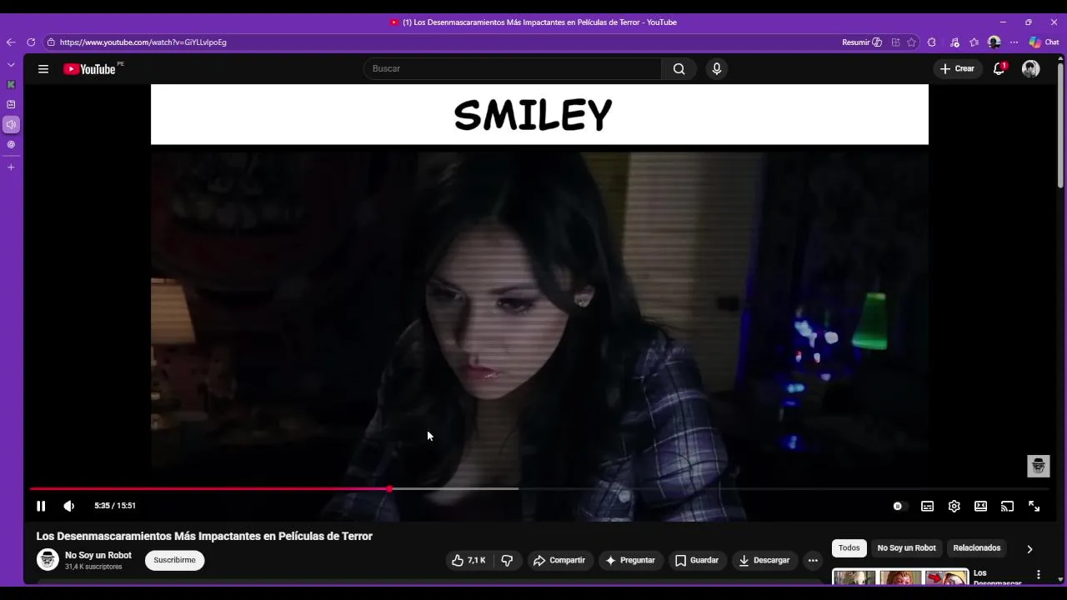Viewport: 1067px width, 600px height.
Task: Reload the page
Action: pyautogui.click(x=31, y=42)
